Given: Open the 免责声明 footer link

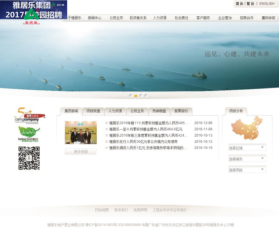Looking at the screenshot, I should tap(140, 210).
